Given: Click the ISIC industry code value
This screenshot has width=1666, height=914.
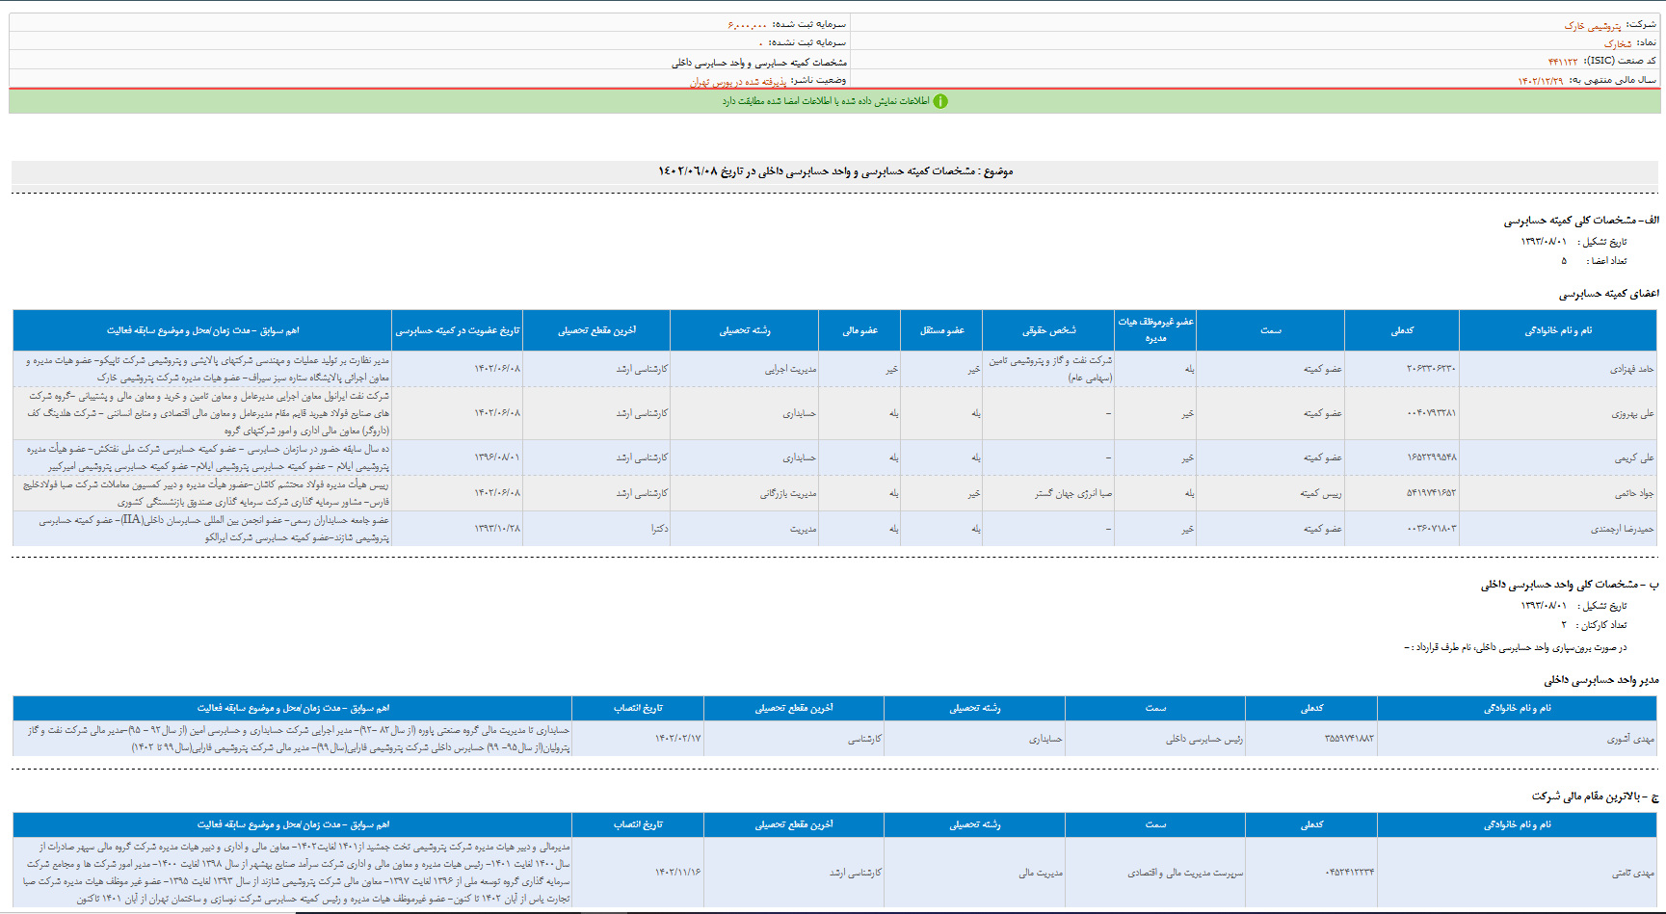Looking at the screenshot, I should coord(1562,62).
